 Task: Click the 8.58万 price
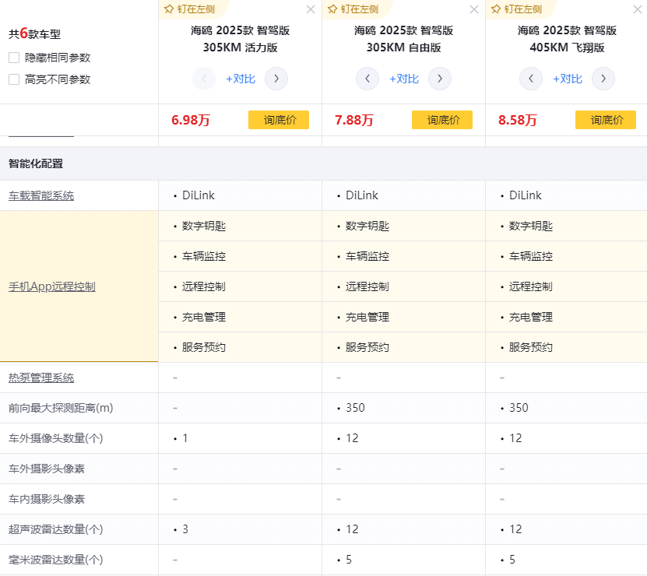point(518,120)
